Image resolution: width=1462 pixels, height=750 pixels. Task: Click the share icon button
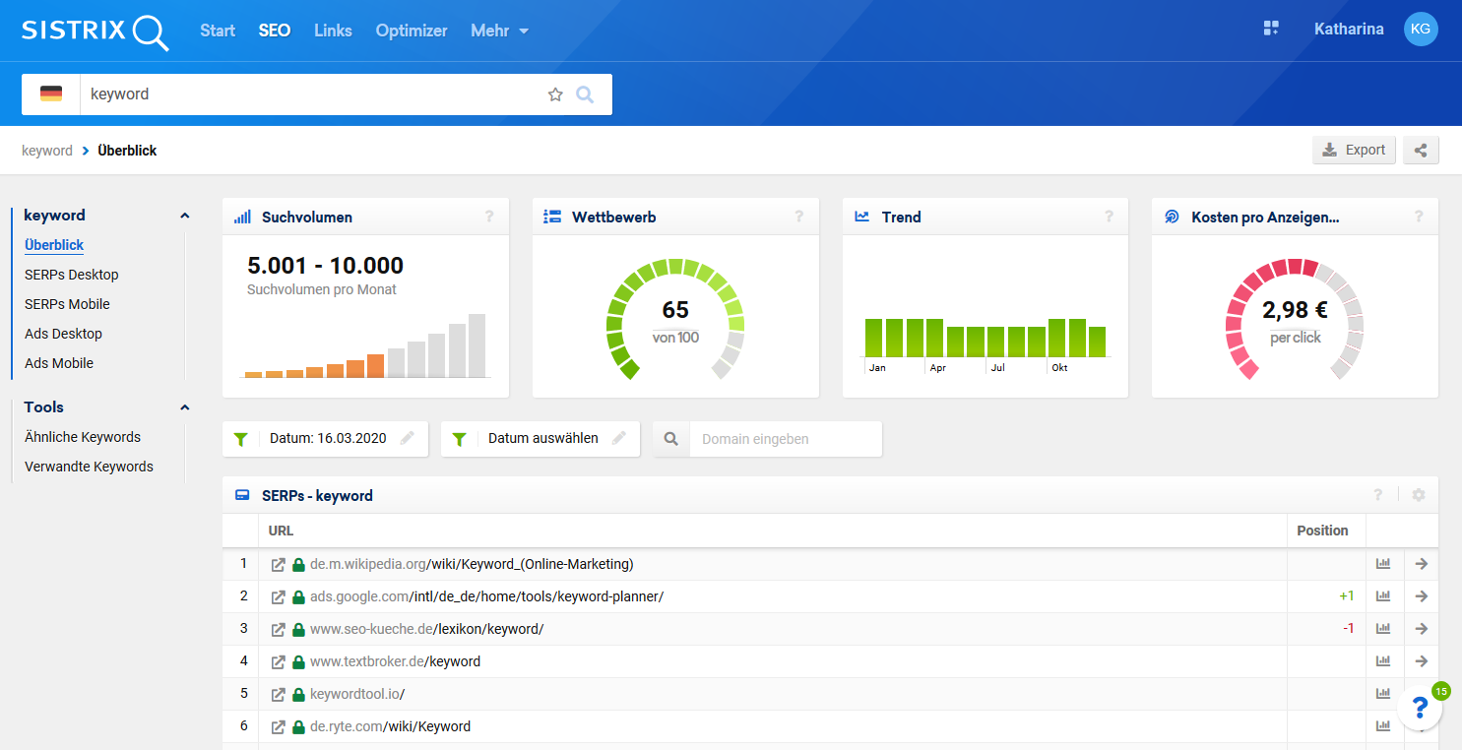tap(1421, 151)
